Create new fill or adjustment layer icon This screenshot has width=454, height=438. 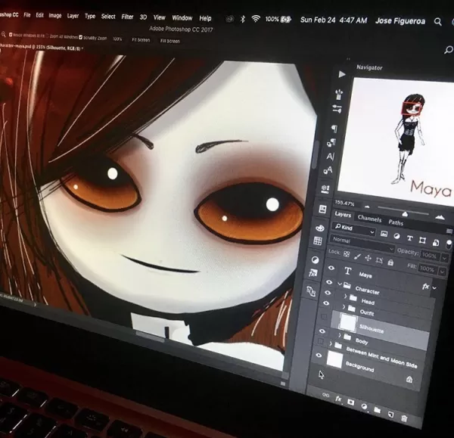(x=364, y=406)
